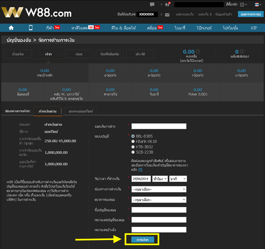This screenshot has width=265, height=249.
Task: Switch to the รับฟรีเดิมพัน free bet tab
Action: (110, 54)
